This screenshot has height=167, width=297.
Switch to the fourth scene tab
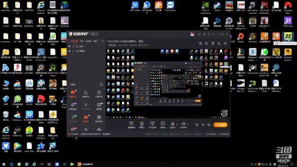[95, 41]
